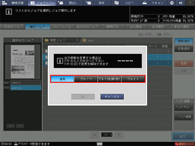195x146 pixels.
Task: Select プルーフ(先頭1枚) first-sheet proof mode
Action: 109,79
